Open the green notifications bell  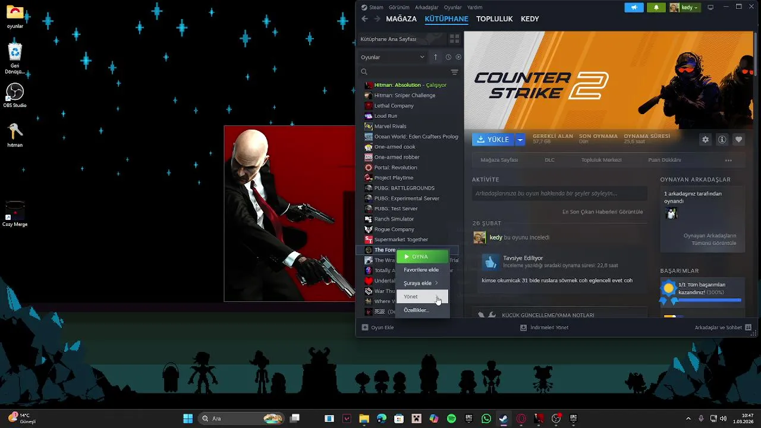[x=656, y=8]
